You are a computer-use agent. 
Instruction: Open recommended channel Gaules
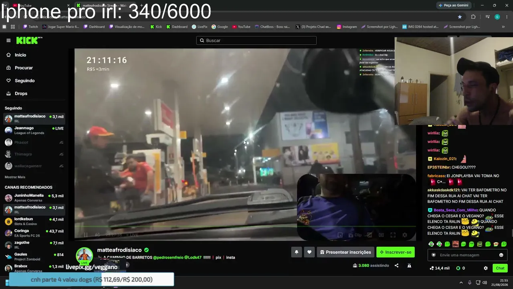click(34, 256)
